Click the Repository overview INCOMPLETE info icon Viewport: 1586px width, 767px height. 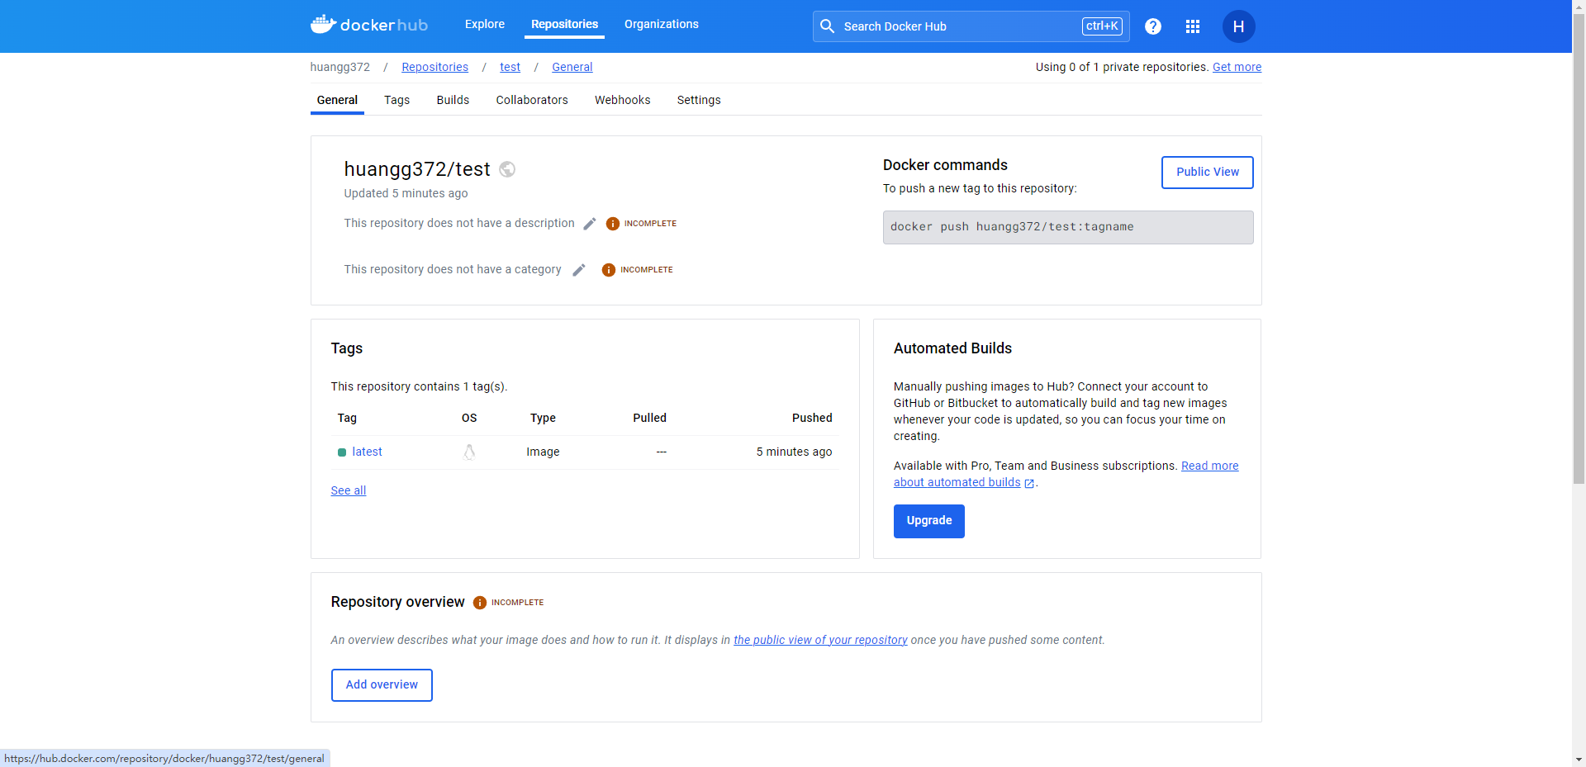point(480,603)
